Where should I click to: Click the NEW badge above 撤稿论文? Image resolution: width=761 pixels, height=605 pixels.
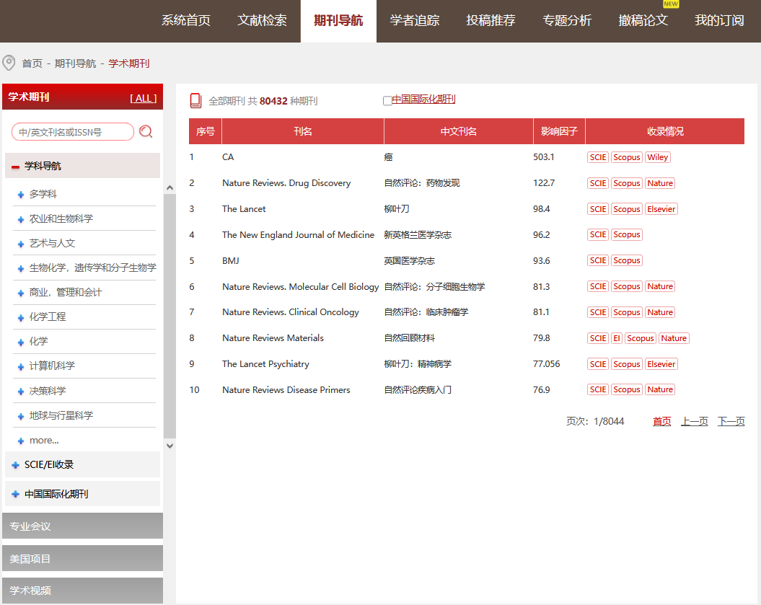click(671, 4)
